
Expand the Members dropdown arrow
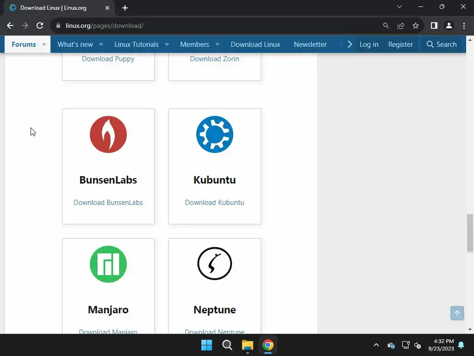tap(218, 44)
